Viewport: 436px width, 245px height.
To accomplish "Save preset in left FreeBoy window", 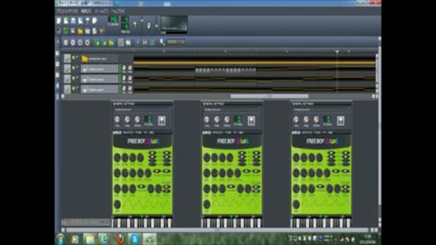I will pos(162,121).
